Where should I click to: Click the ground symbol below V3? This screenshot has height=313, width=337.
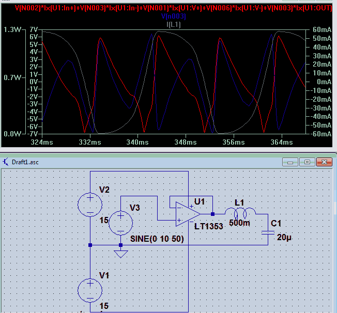[x=121, y=254]
